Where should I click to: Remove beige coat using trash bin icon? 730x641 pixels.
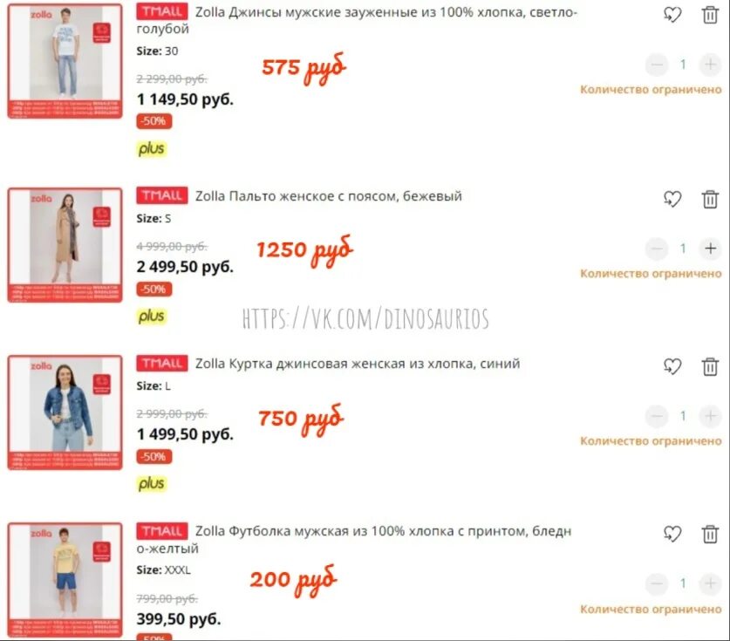click(710, 199)
